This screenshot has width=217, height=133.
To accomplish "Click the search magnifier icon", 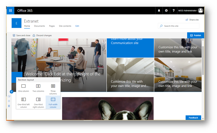I will point(161,26).
